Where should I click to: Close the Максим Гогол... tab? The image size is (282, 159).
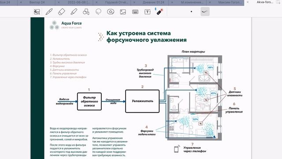210,2
